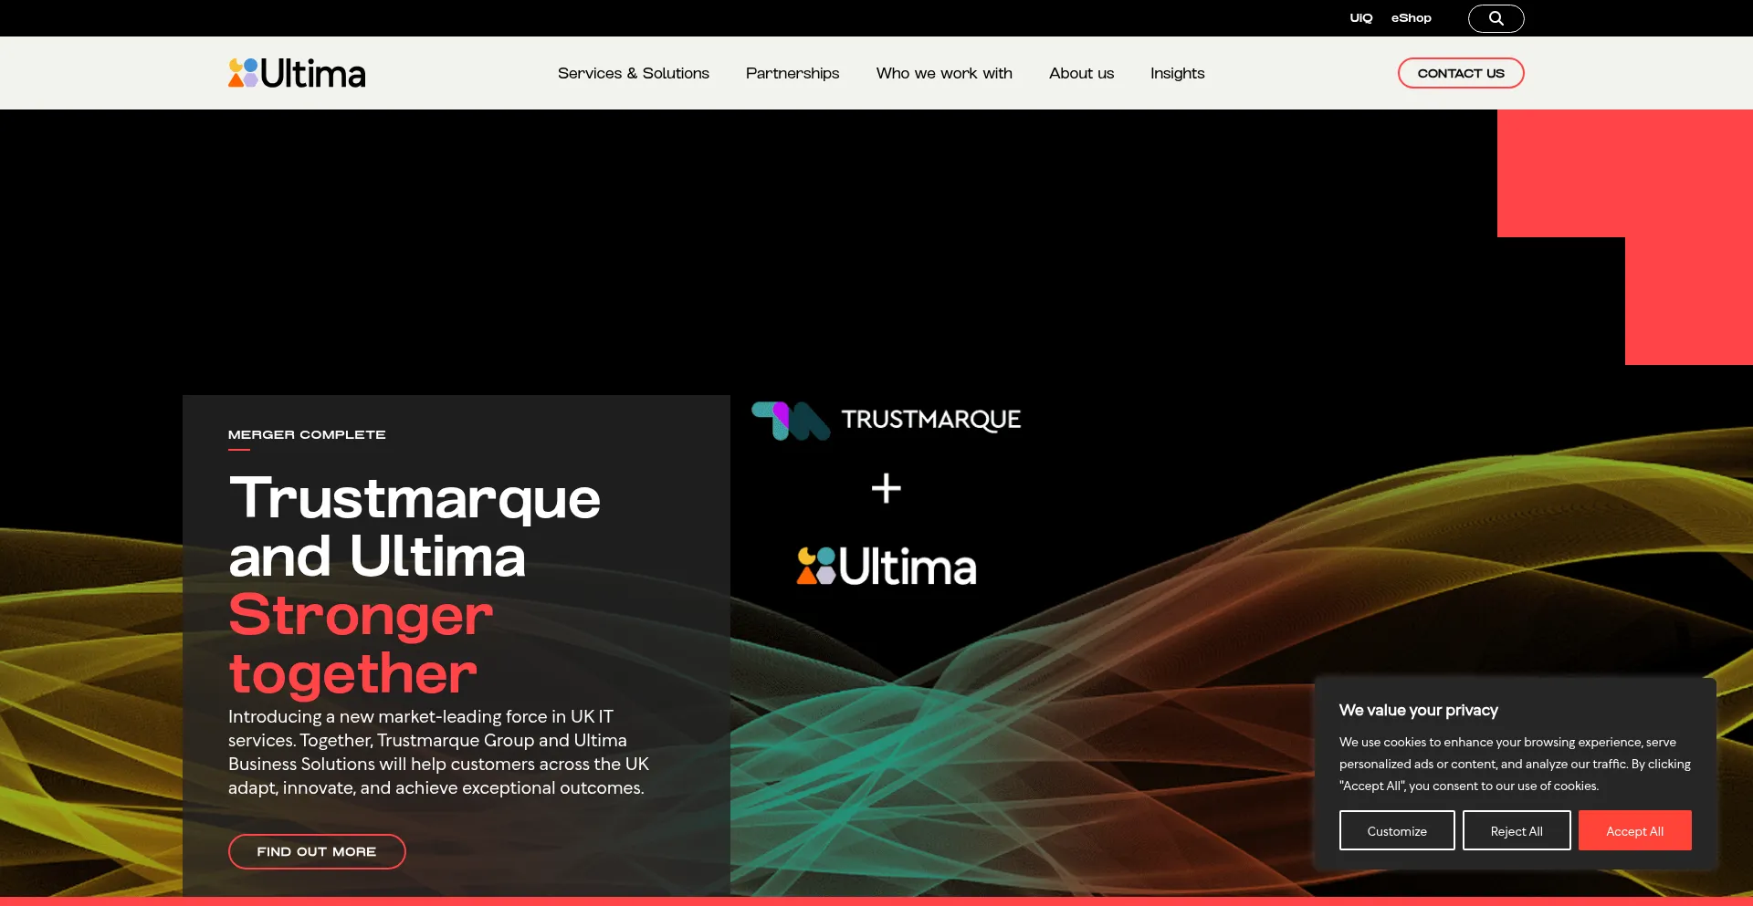Image resolution: width=1753 pixels, height=906 pixels.
Task: Click the UIQ link in top bar
Action: tap(1360, 18)
